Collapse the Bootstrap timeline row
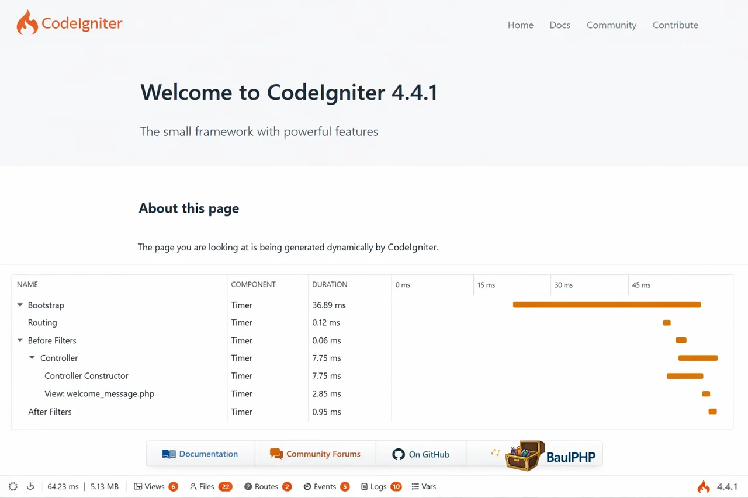Screen dimensions: 748x498 (20, 305)
